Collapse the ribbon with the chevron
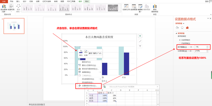 pos(211,14)
